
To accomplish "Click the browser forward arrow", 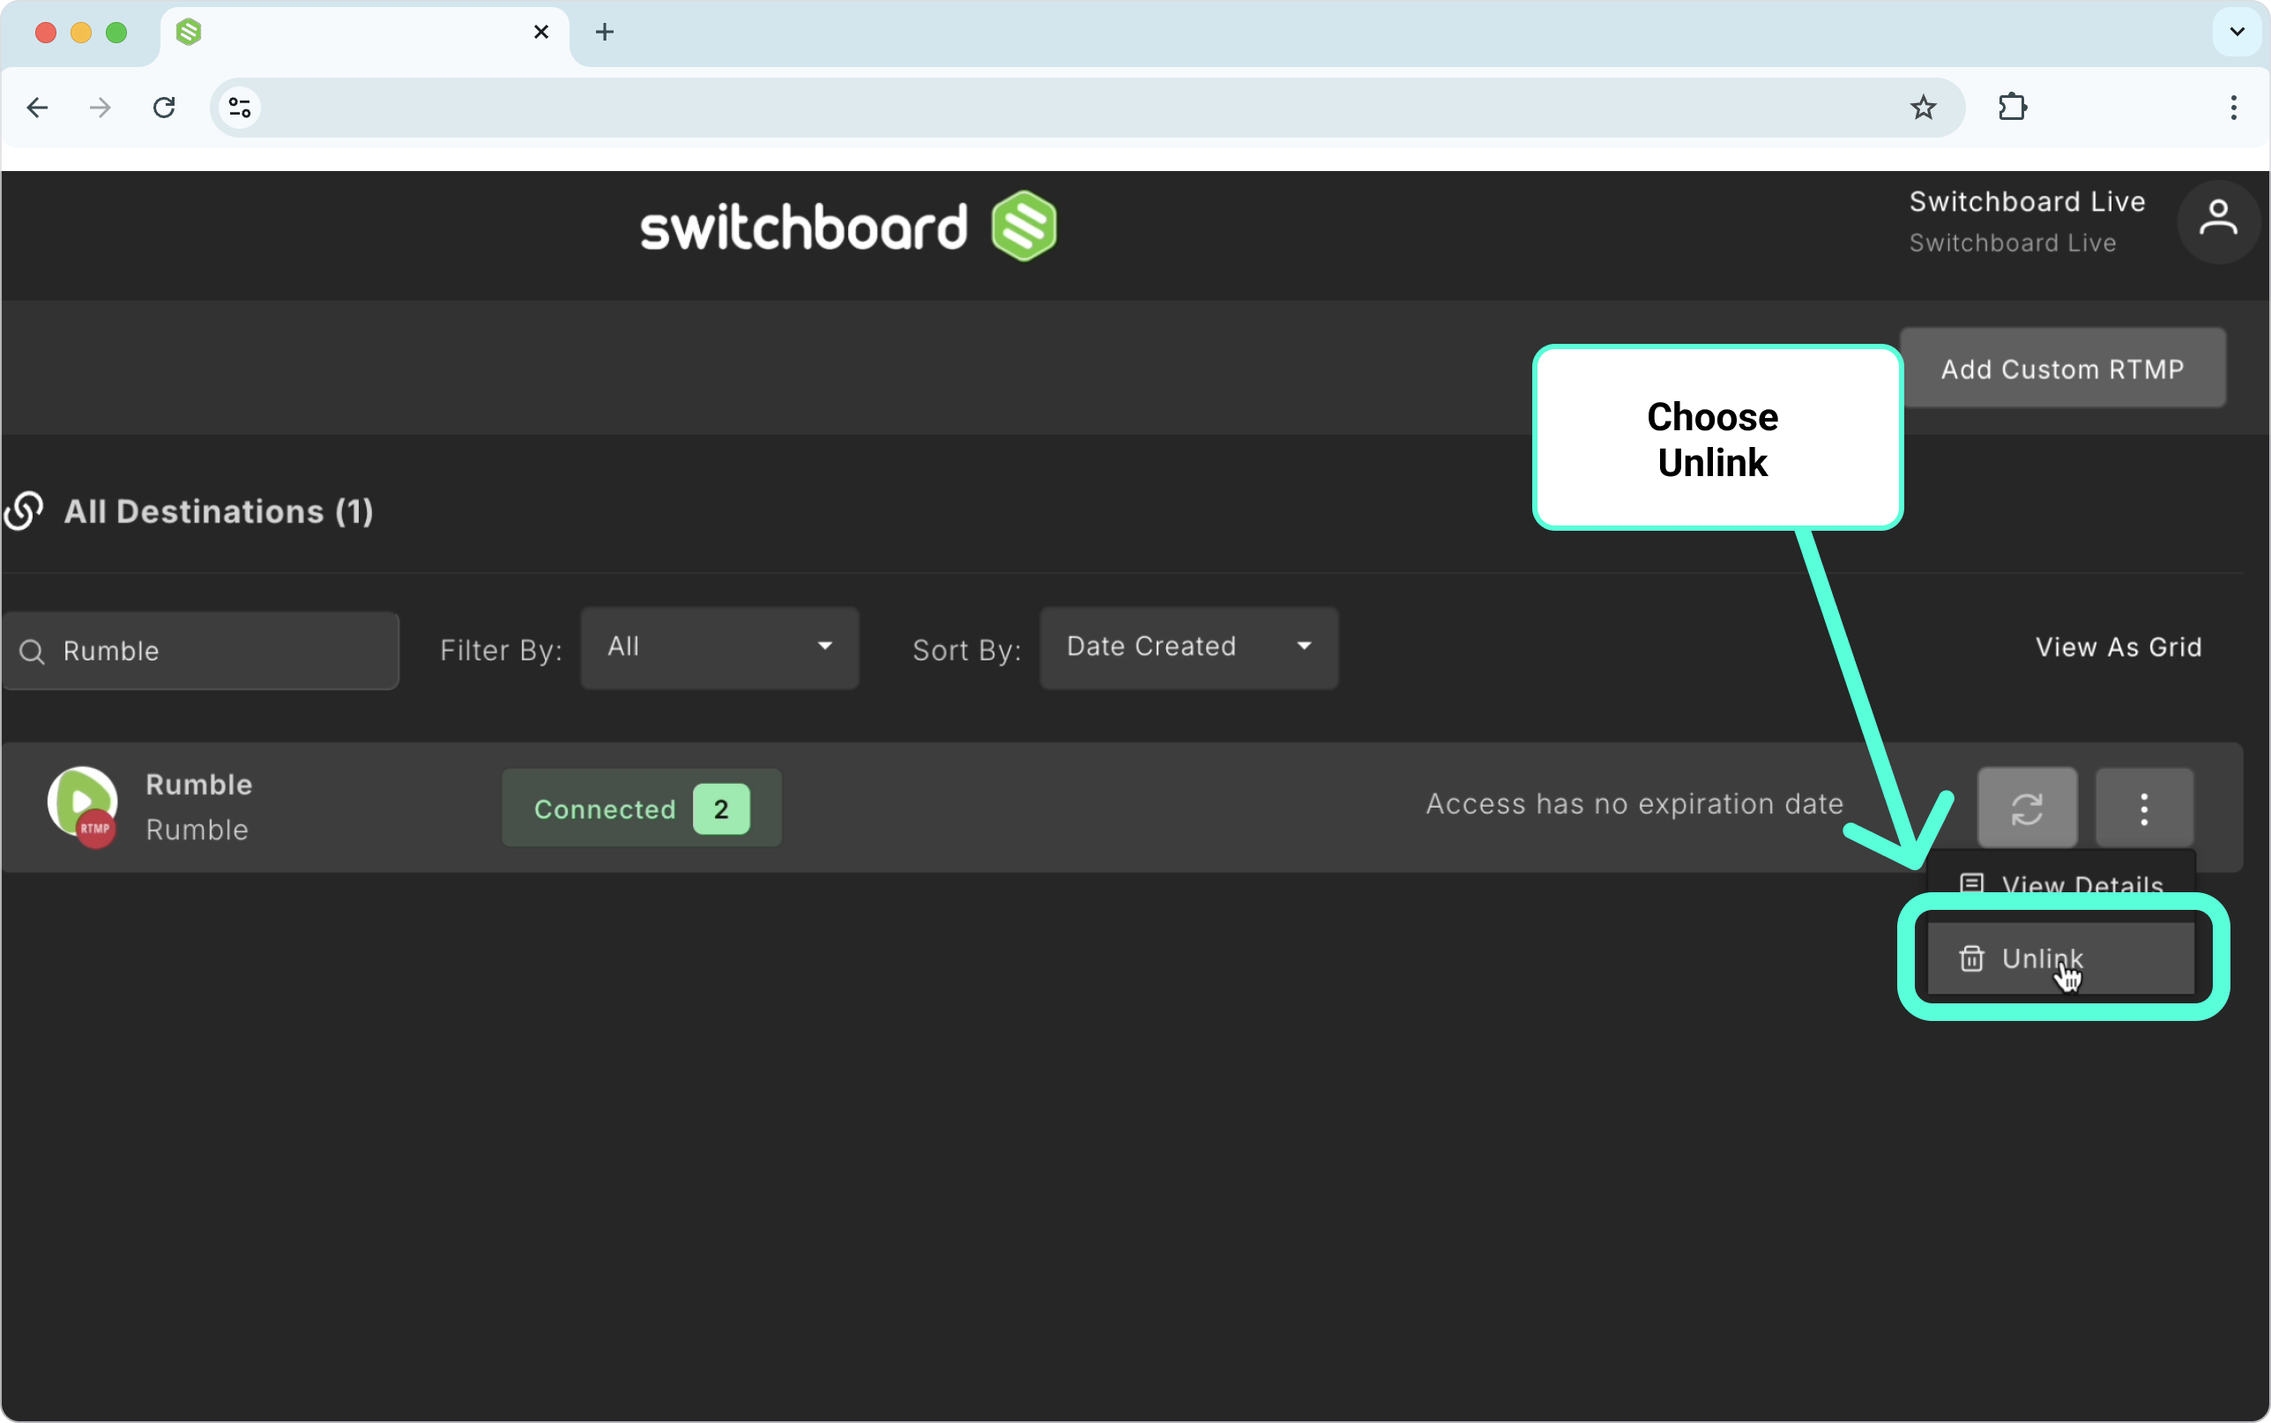I will point(100,108).
